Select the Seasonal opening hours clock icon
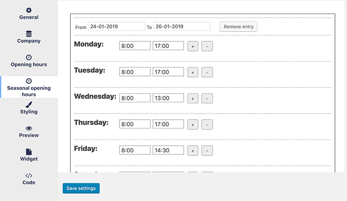The width and height of the screenshot is (347, 201). 29,81
